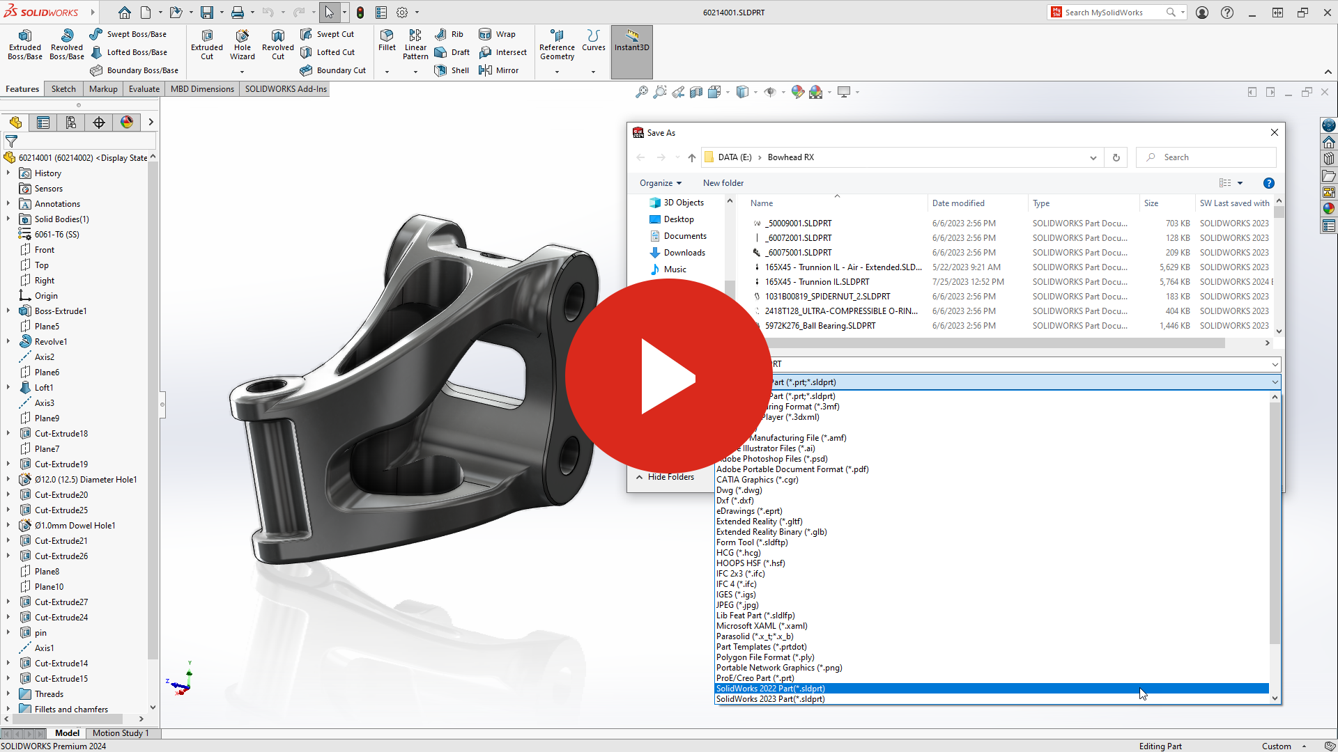Image resolution: width=1338 pixels, height=752 pixels.
Task: Click the Lofted Cut tool
Action: tap(328, 52)
